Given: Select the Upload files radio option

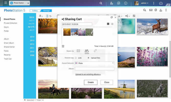Looking at the screenshot, I should (88, 58).
